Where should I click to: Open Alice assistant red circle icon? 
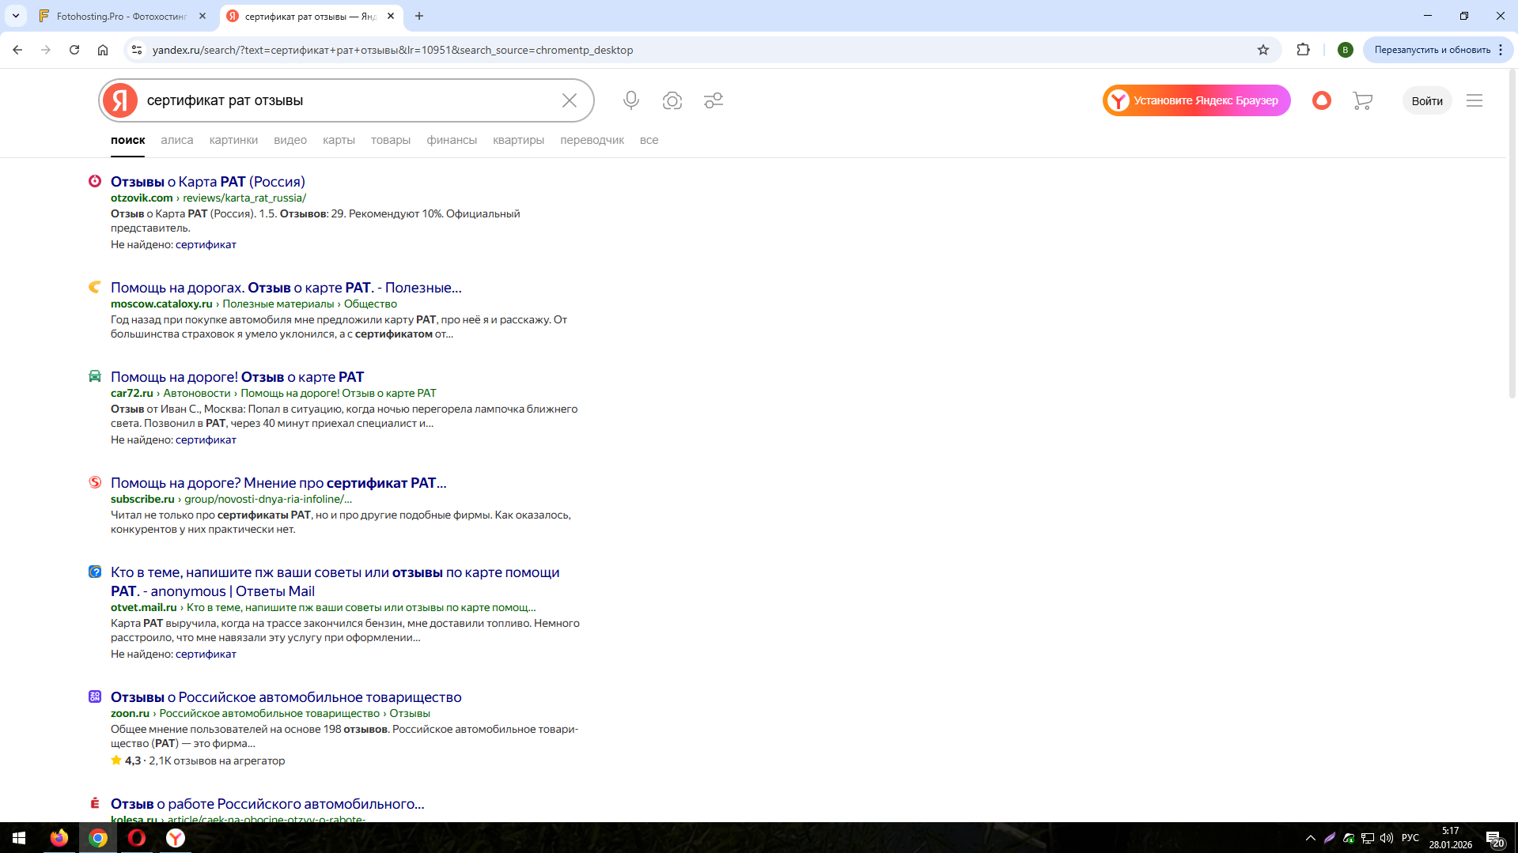(x=1322, y=100)
